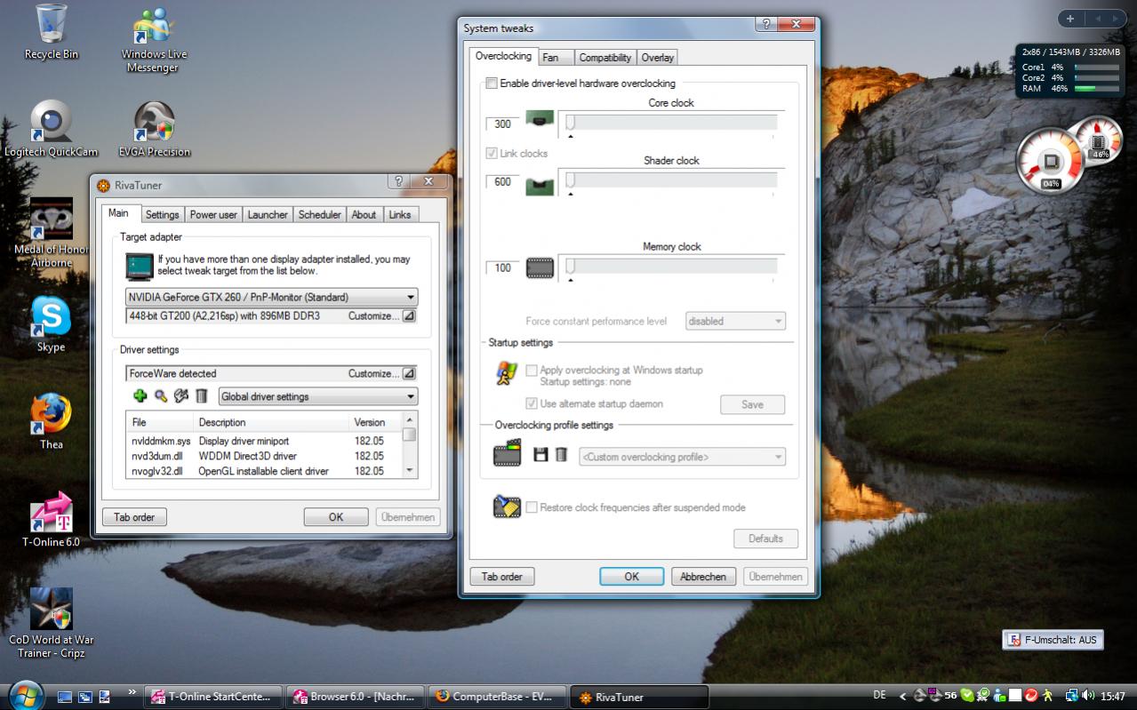This screenshot has width=1137, height=710.
Task: Switch to ComputerBase taskbar button
Action: coord(498,697)
